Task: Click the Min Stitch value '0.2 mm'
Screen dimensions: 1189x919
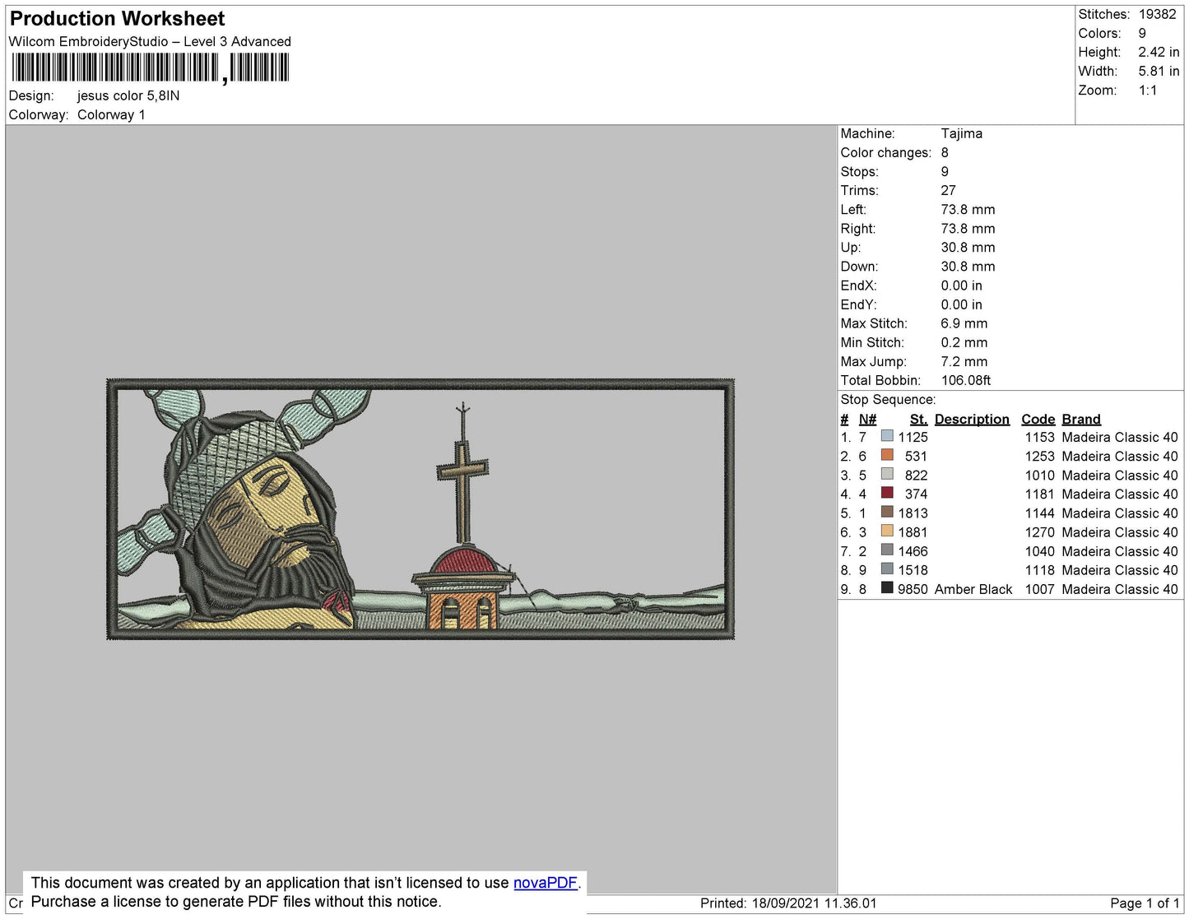Action: [x=964, y=343]
